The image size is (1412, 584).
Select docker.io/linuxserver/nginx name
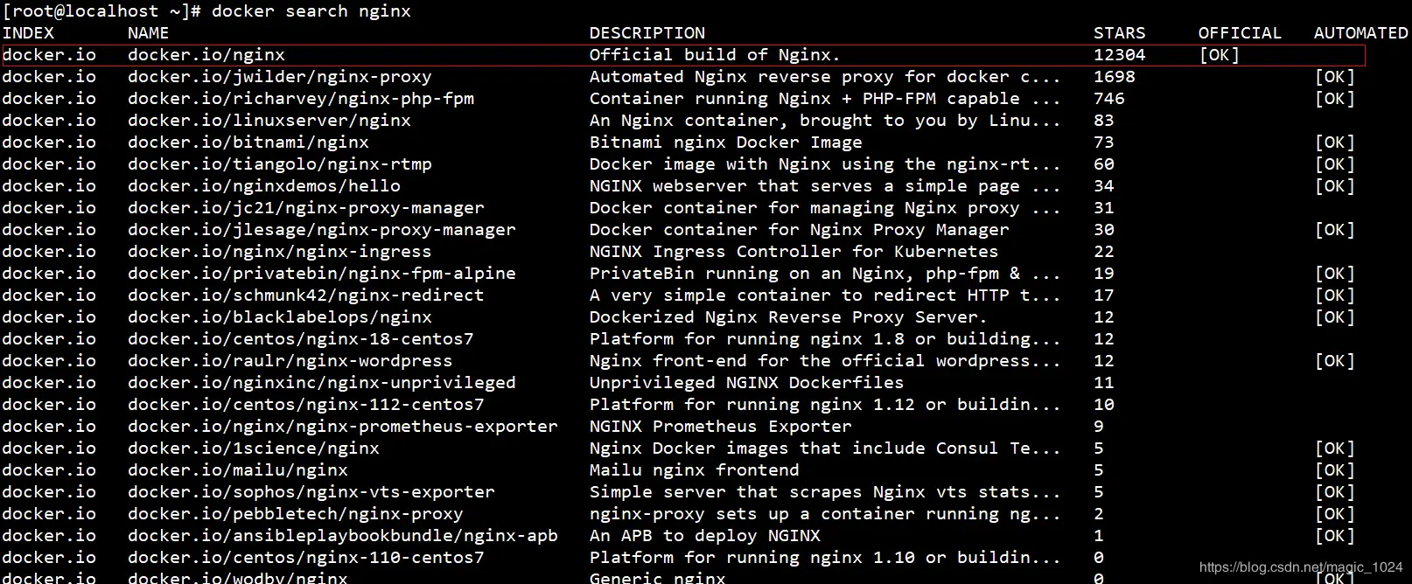click(269, 121)
